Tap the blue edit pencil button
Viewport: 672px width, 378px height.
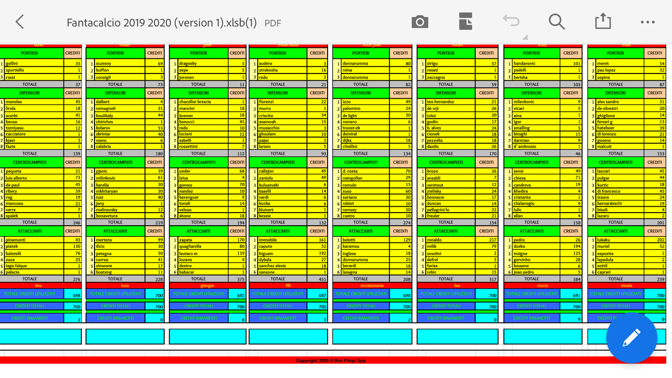[x=632, y=338]
